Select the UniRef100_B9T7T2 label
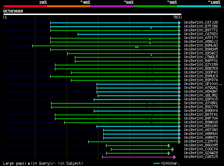The width and height of the screenshot is (224, 166). pyautogui.click(x=201, y=30)
